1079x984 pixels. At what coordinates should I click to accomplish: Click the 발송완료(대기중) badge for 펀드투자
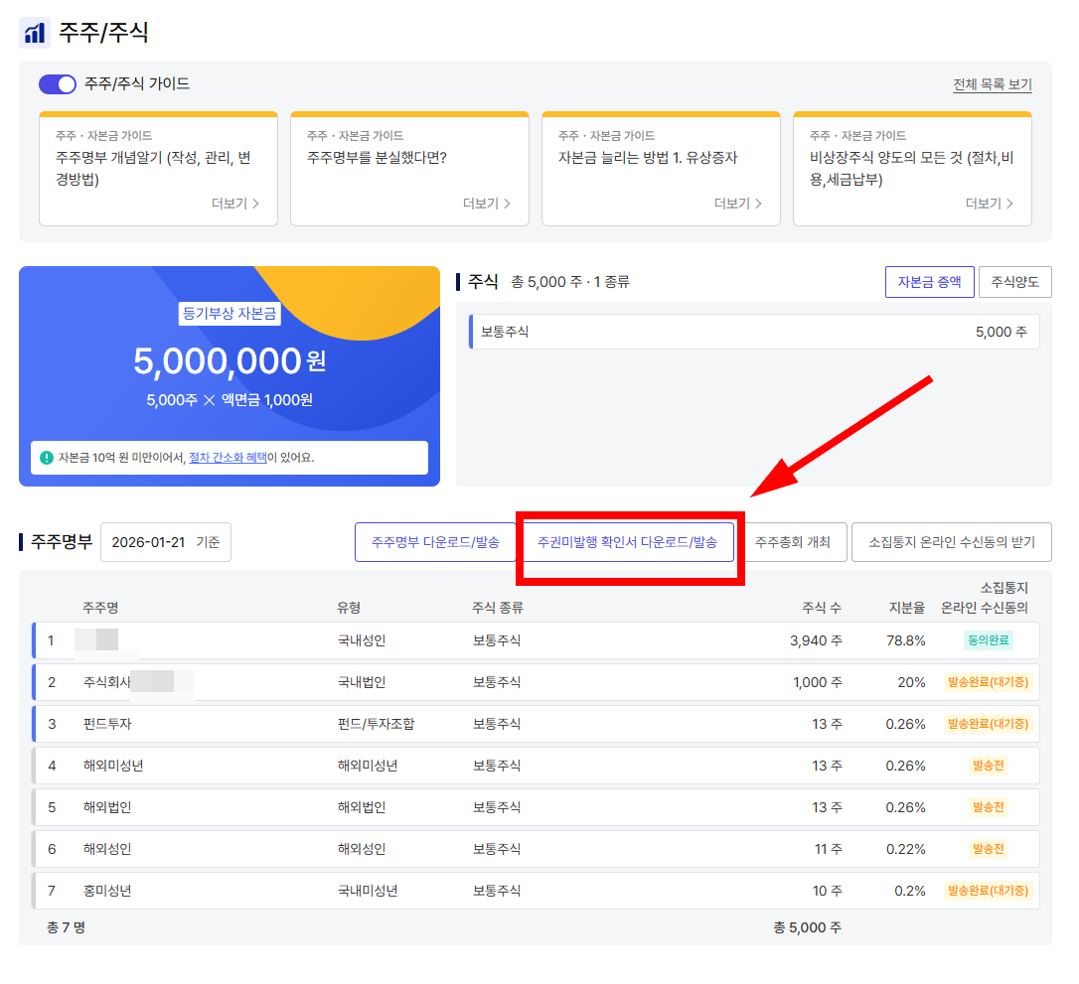coord(987,724)
